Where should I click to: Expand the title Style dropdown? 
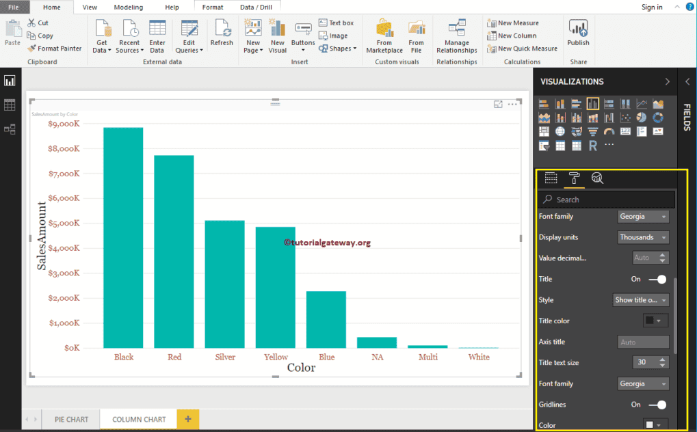coord(640,299)
